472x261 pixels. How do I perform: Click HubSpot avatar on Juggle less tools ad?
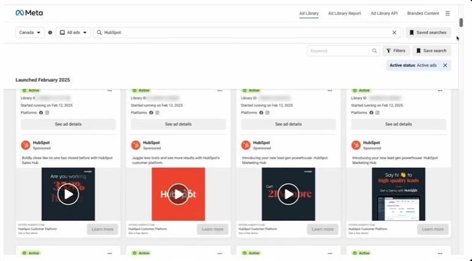136,145
